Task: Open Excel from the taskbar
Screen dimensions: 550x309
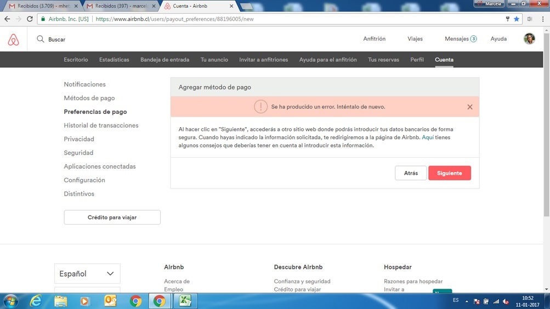Action: [185, 301]
